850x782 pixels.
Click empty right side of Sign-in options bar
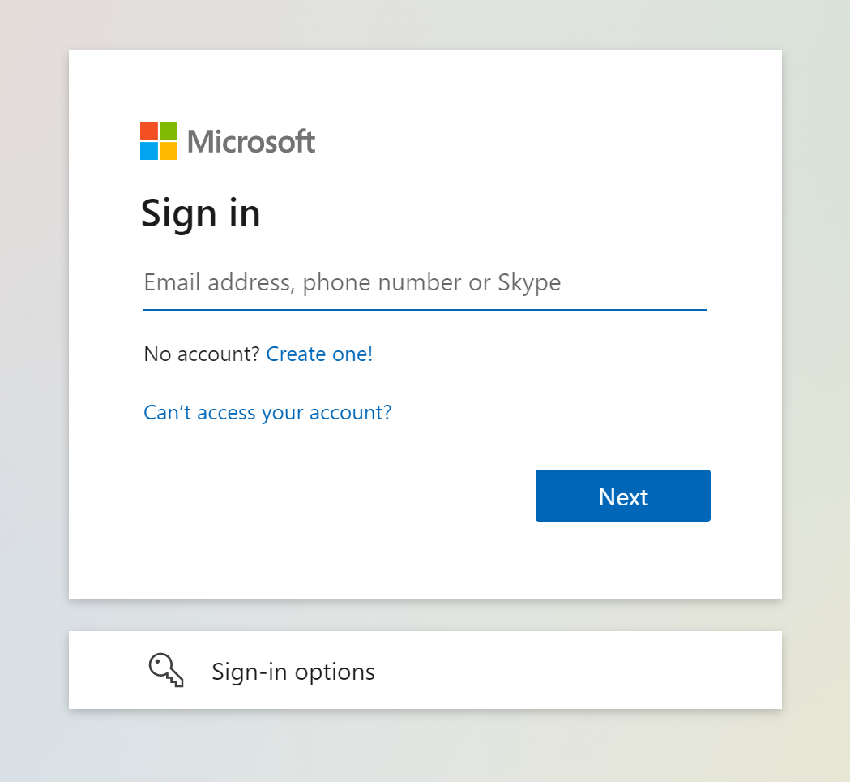[x=608, y=670]
